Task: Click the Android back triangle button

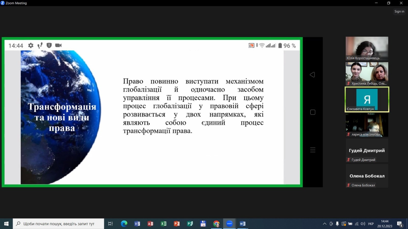Action: [x=312, y=75]
